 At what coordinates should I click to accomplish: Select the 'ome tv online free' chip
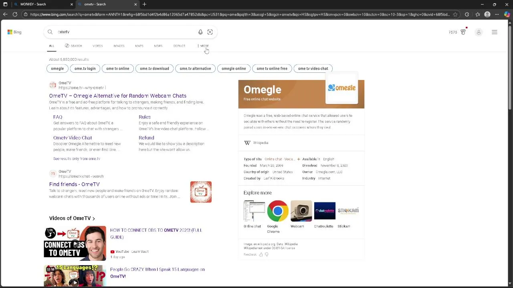tap(272, 68)
